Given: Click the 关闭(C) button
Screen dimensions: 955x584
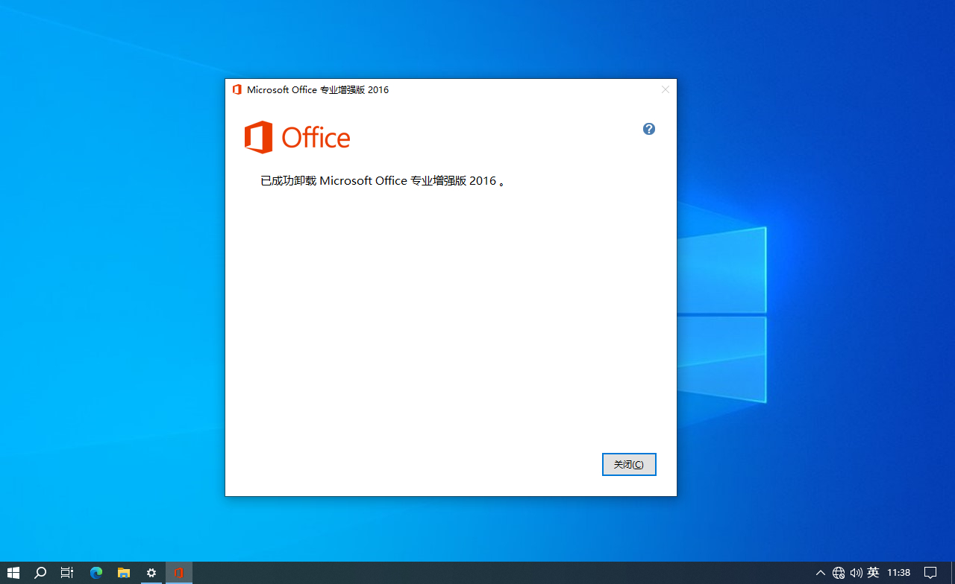Looking at the screenshot, I should pos(629,464).
